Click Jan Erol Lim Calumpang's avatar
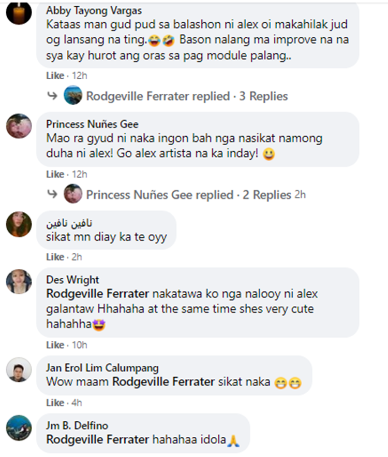Viewport: 388px width, 457px height. point(19,369)
